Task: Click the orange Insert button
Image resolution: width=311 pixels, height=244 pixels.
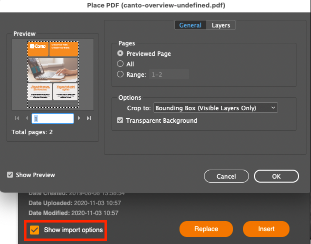Action: [x=266, y=229]
